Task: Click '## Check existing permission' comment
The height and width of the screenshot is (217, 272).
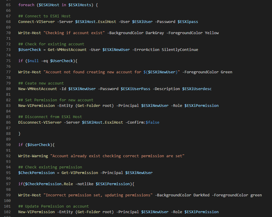Action: [50, 167]
